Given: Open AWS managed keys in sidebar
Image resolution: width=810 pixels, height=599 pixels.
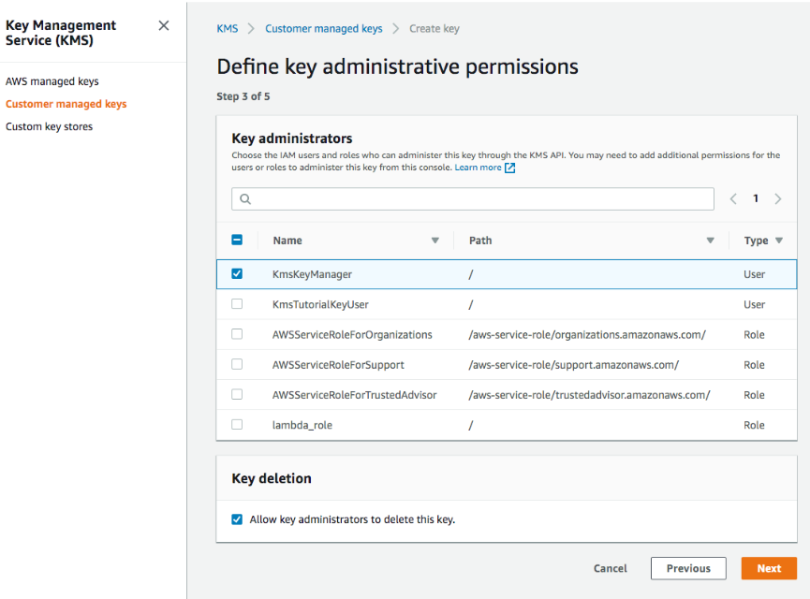Looking at the screenshot, I should click(52, 81).
